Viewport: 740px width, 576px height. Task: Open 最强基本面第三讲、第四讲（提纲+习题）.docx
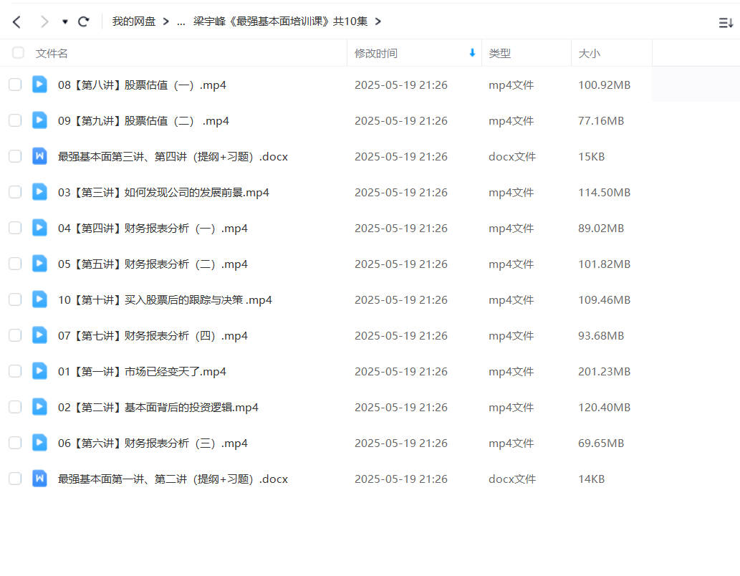click(173, 157)
